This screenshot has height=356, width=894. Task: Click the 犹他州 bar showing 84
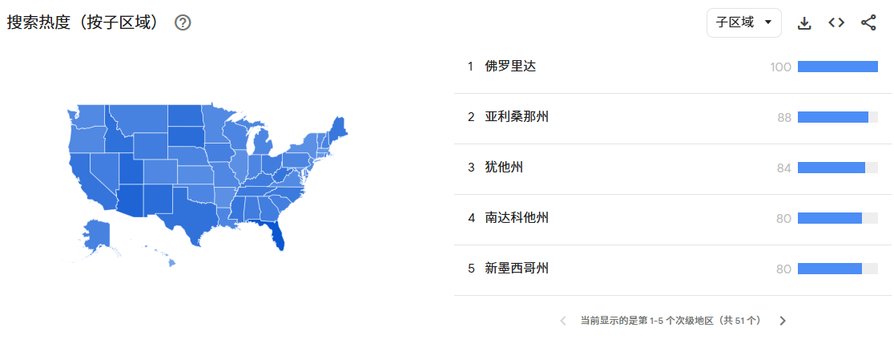[832, 168]
